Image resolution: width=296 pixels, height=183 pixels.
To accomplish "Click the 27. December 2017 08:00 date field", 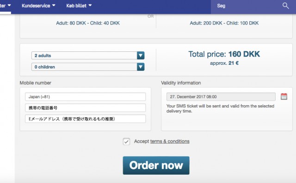I will 221,97.
